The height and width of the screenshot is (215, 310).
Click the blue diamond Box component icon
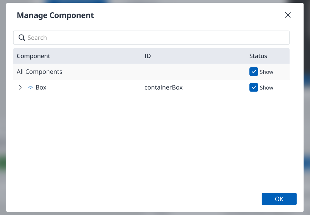[31, 87]
